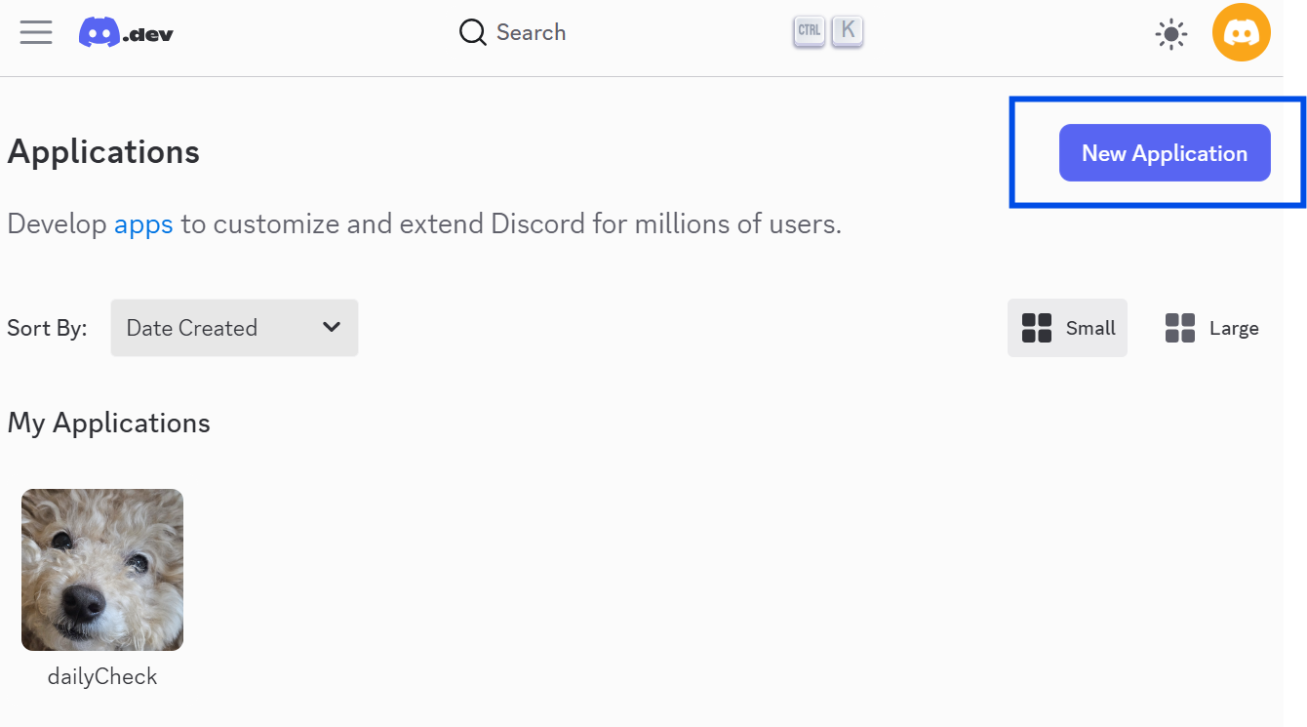The image size is (1307, 727).
Task: Click the magnifying glass search icon
Action: 472,33
